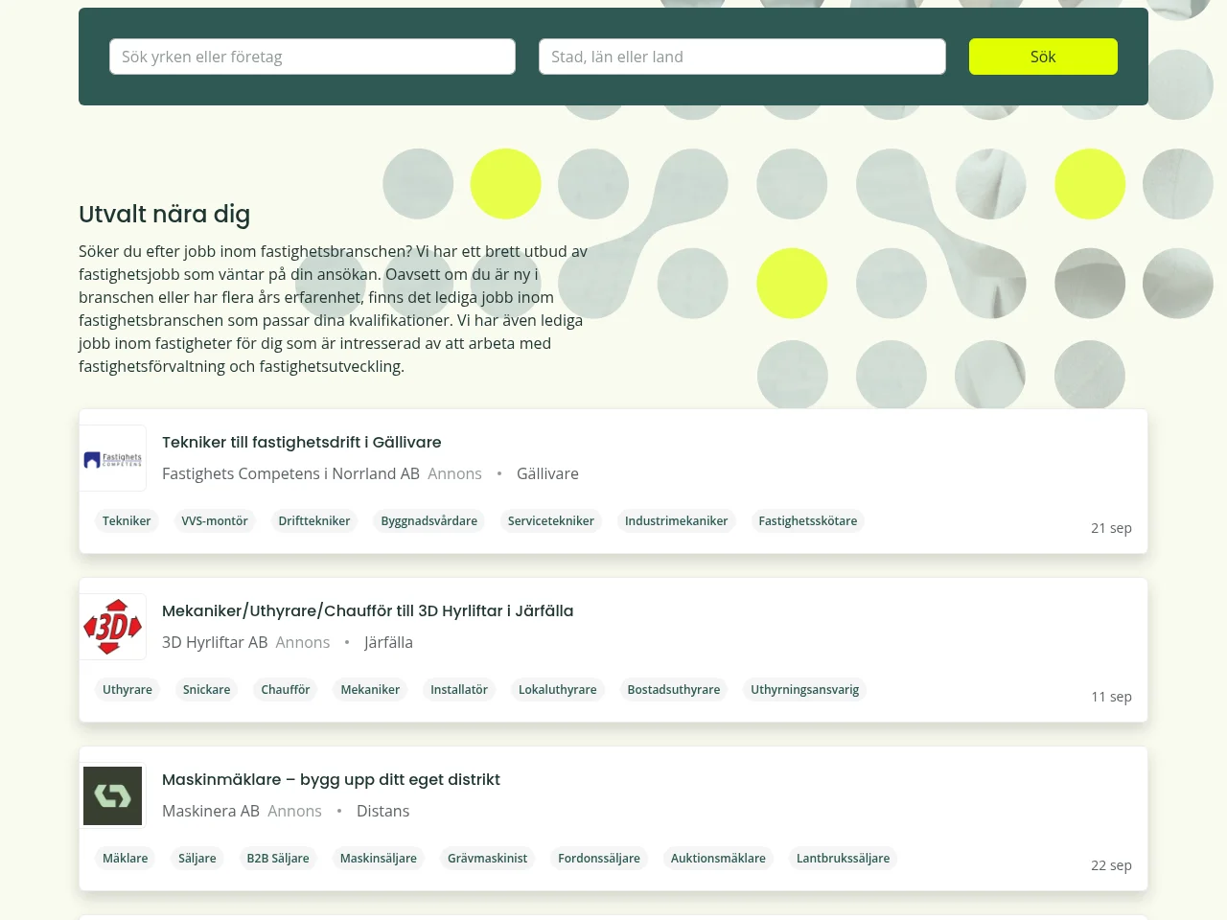Open the 3D Hyrliftar company logo
The width and height of the screenshot is (1227, 920).
pyautogui.click(x=113, y=627)
